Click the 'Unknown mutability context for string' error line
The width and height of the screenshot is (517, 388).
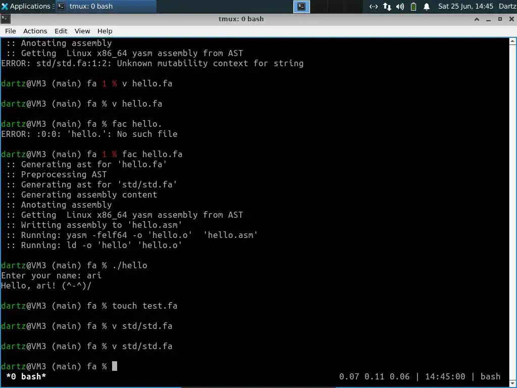152,63
